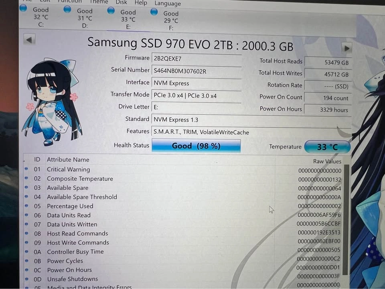Click the Interface field NVM Express
This screenshot has height=289, width=385.
coord(197,83)
